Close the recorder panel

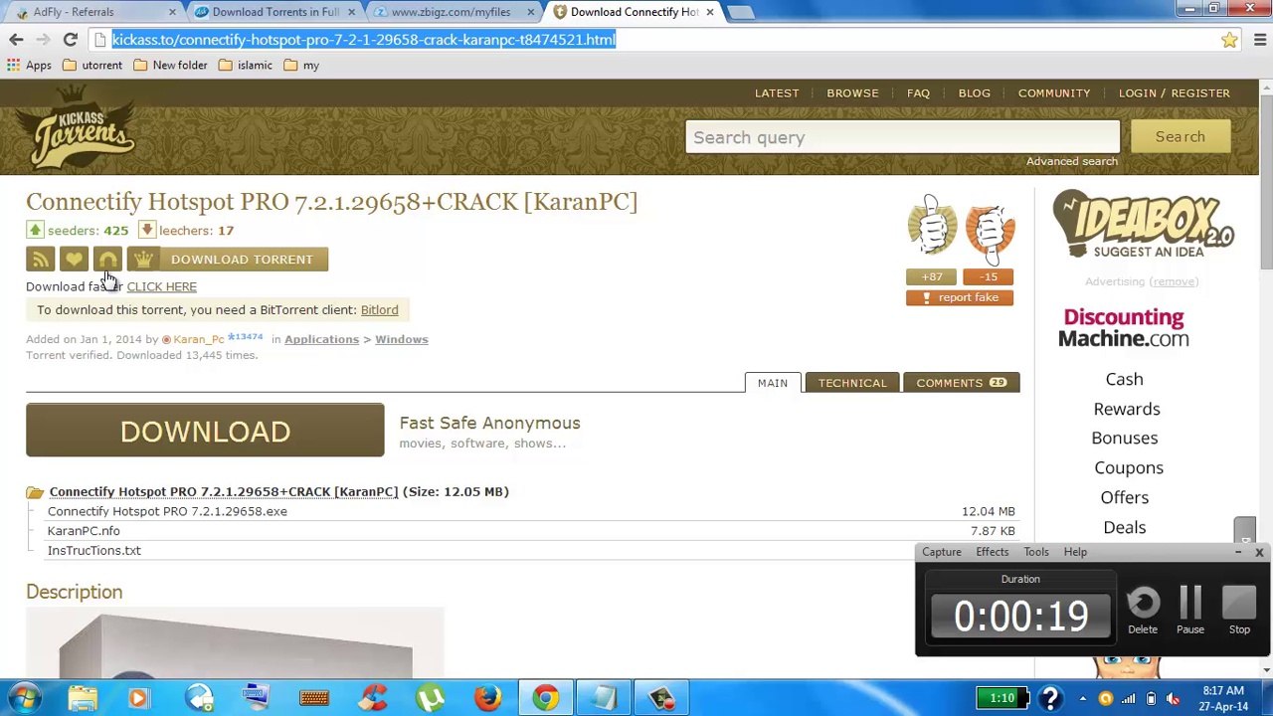point(1259,552)
